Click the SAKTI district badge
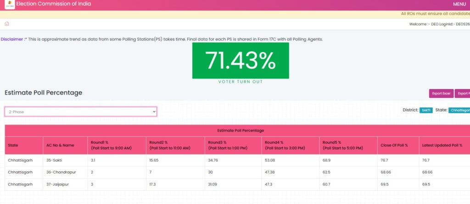 [426, 110]
